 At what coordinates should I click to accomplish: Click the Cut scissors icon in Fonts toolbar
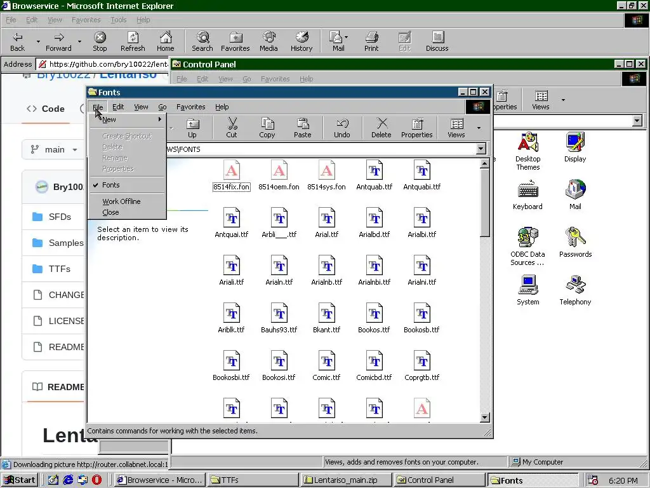[x=232, y=128]
